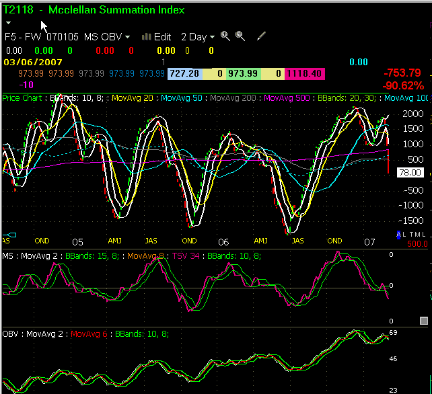
Task: Click the bar chart icon beside Edit
Action: point(147,37)
